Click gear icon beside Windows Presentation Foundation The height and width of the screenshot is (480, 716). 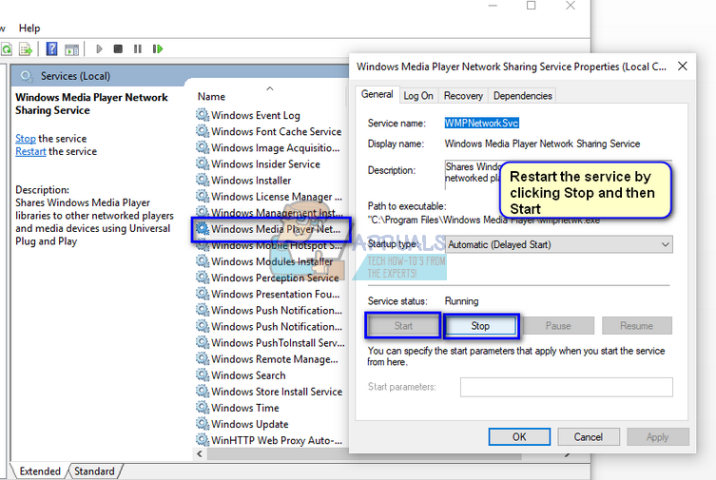[x=203, y=294]
